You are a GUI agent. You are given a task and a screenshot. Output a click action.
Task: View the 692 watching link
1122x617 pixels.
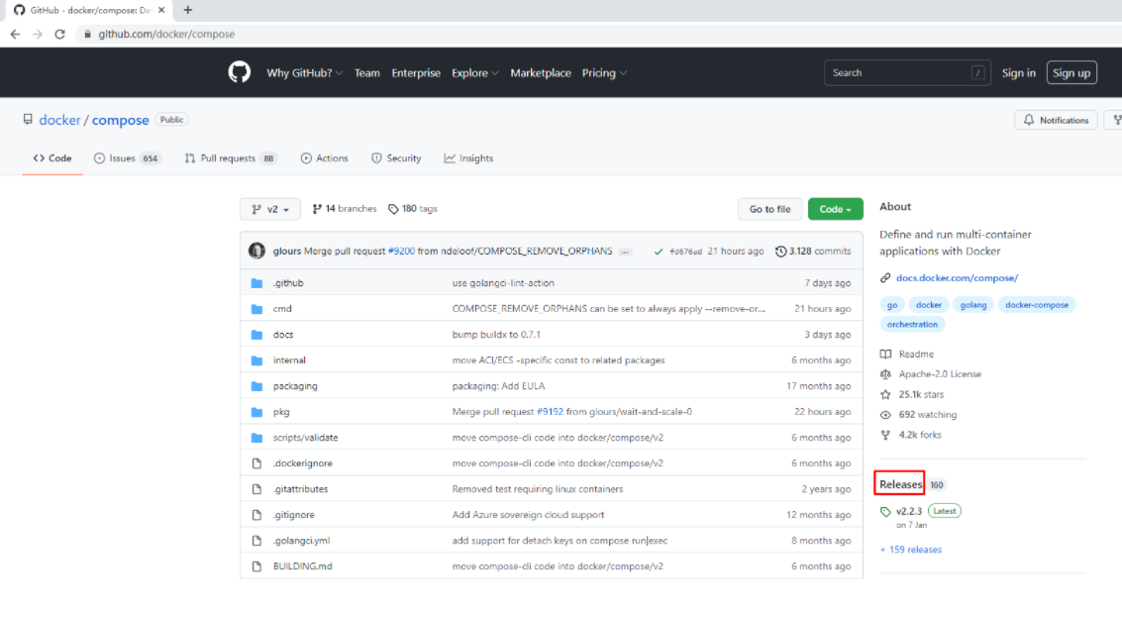coord(919,414)
